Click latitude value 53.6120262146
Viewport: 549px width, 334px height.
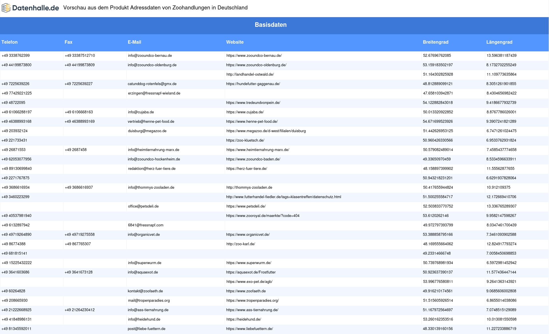(436, 216)
